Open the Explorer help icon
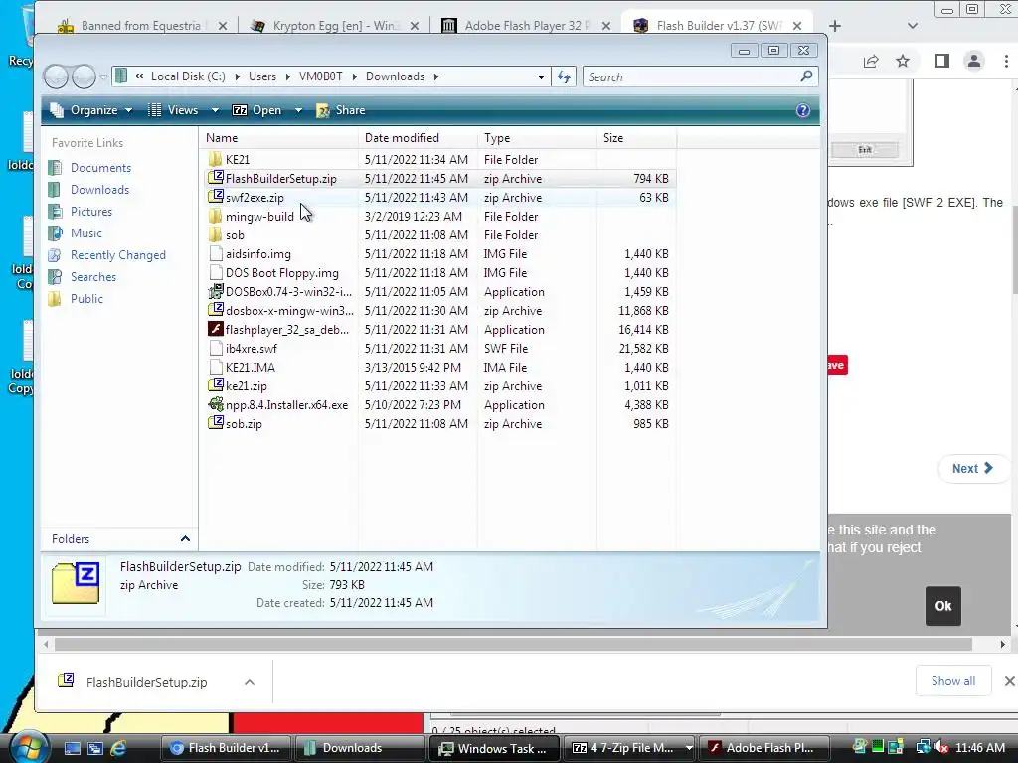This screenshot has width=1018, height=763. pyautogui.click(x=803, y=110)
